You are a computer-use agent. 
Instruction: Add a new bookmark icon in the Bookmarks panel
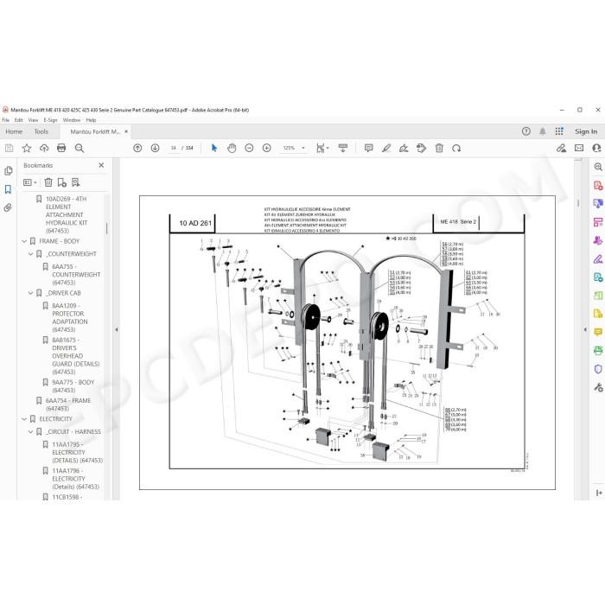pyautogui.click(x=61, y=182)
